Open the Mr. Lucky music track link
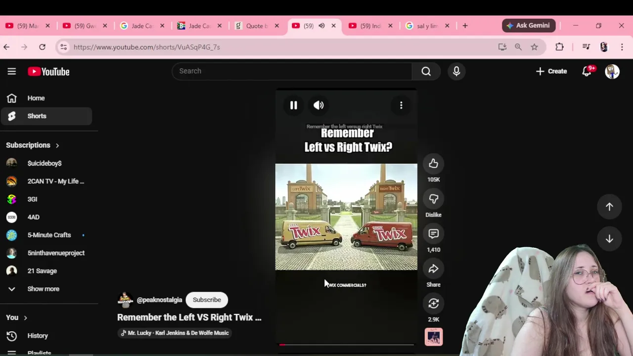The image size is (633, 356). [x=175, y=333]
